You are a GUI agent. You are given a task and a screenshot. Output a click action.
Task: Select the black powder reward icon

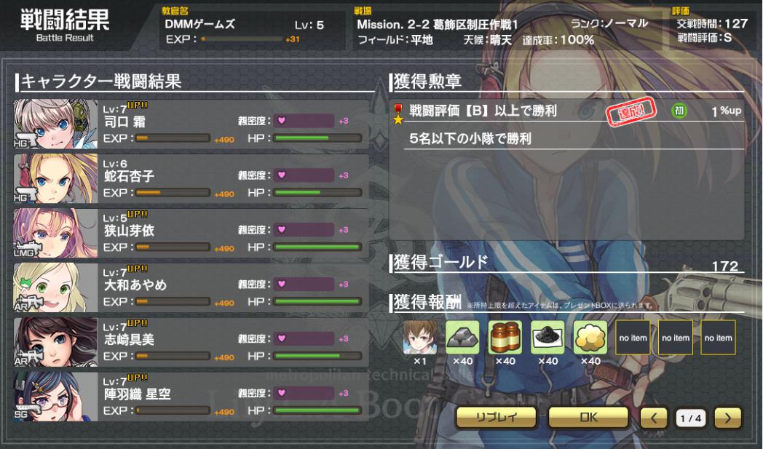pyautogui.click(x=547, y=337)
